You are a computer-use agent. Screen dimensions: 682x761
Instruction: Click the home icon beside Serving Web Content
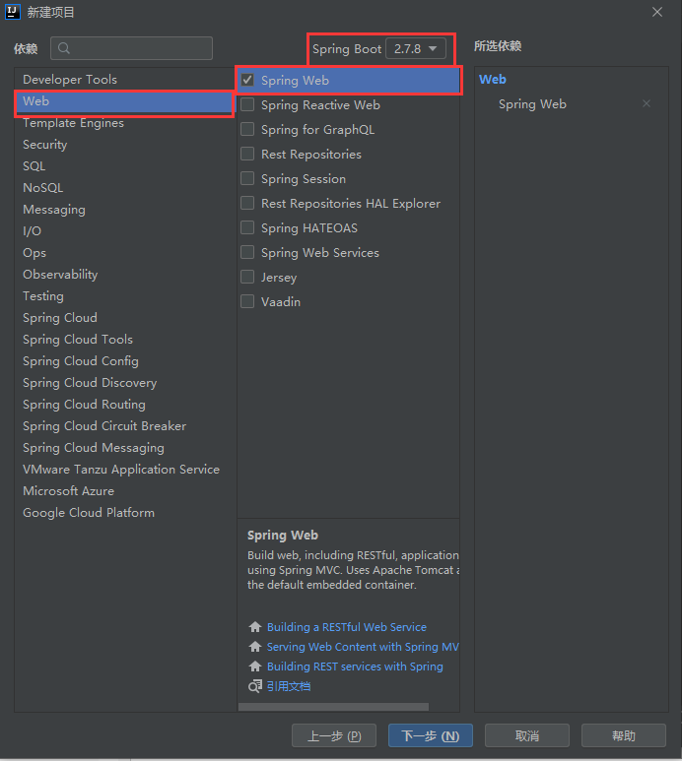click(x=255, y=647)
